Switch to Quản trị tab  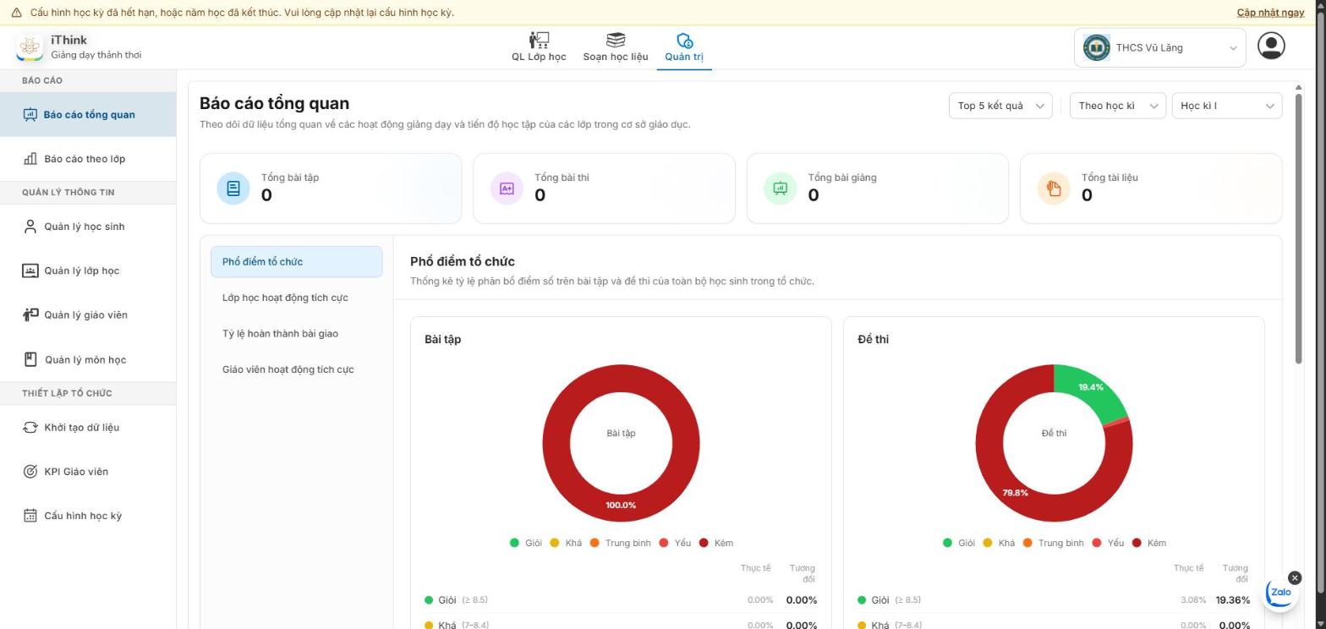click(684, 47)
